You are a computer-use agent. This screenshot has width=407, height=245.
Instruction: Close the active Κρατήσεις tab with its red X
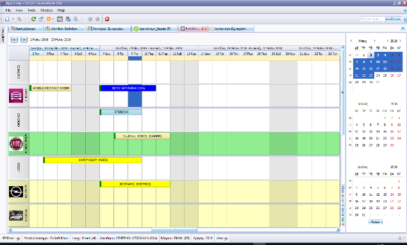204,29
